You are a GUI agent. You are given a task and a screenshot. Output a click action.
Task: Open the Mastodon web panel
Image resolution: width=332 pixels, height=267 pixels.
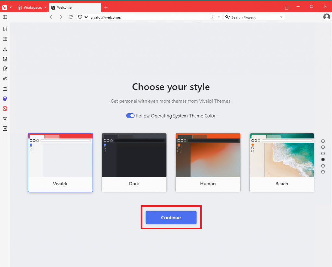[5, 99]
